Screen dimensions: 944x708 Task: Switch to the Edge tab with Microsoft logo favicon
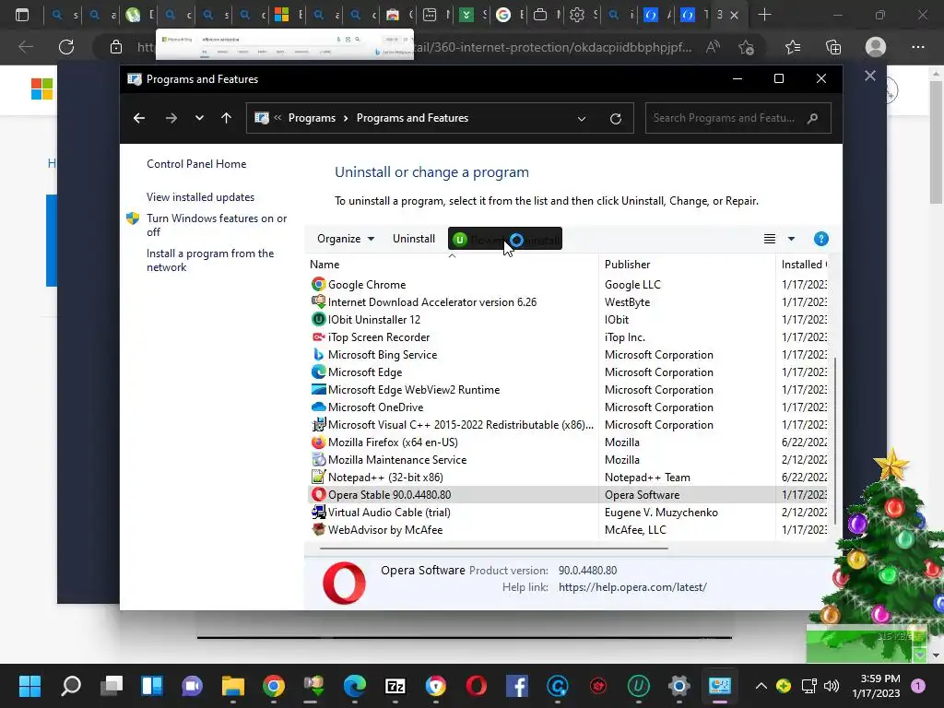[x=288, y=15]
